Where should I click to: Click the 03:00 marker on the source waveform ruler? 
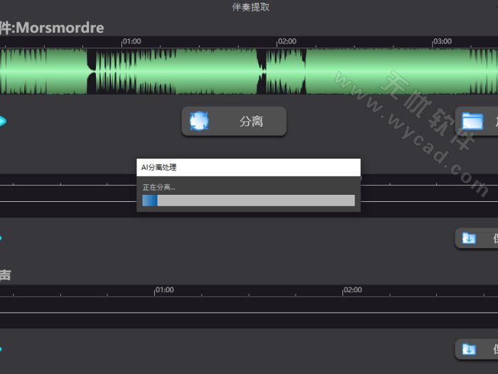(442, 41)
